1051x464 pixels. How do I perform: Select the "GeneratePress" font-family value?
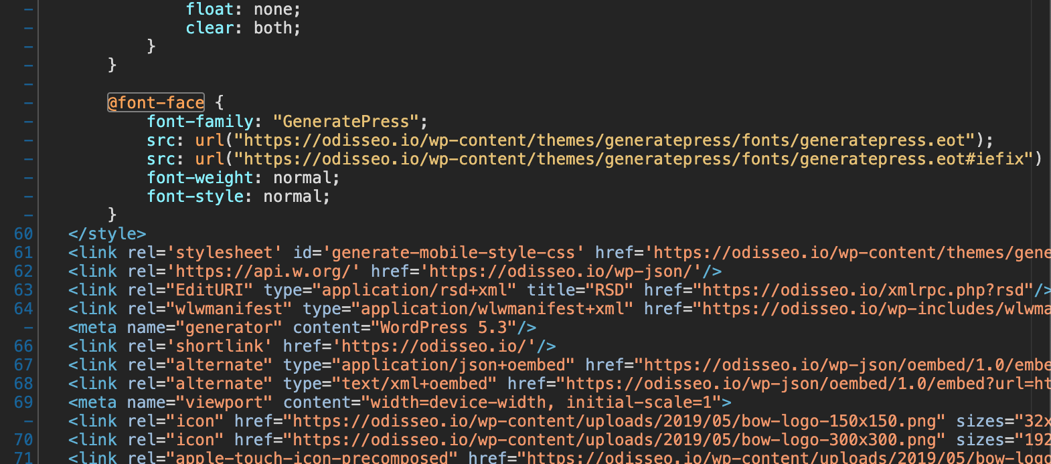tap(345, 122)
